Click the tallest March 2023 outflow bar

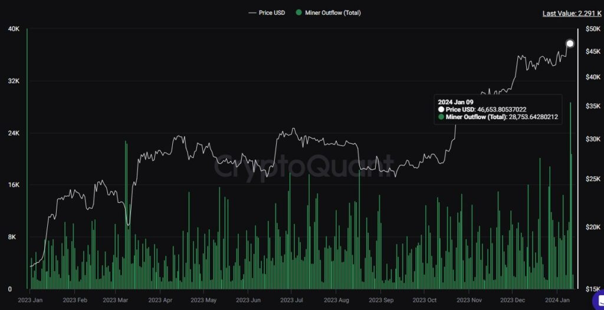pos(125,215)
